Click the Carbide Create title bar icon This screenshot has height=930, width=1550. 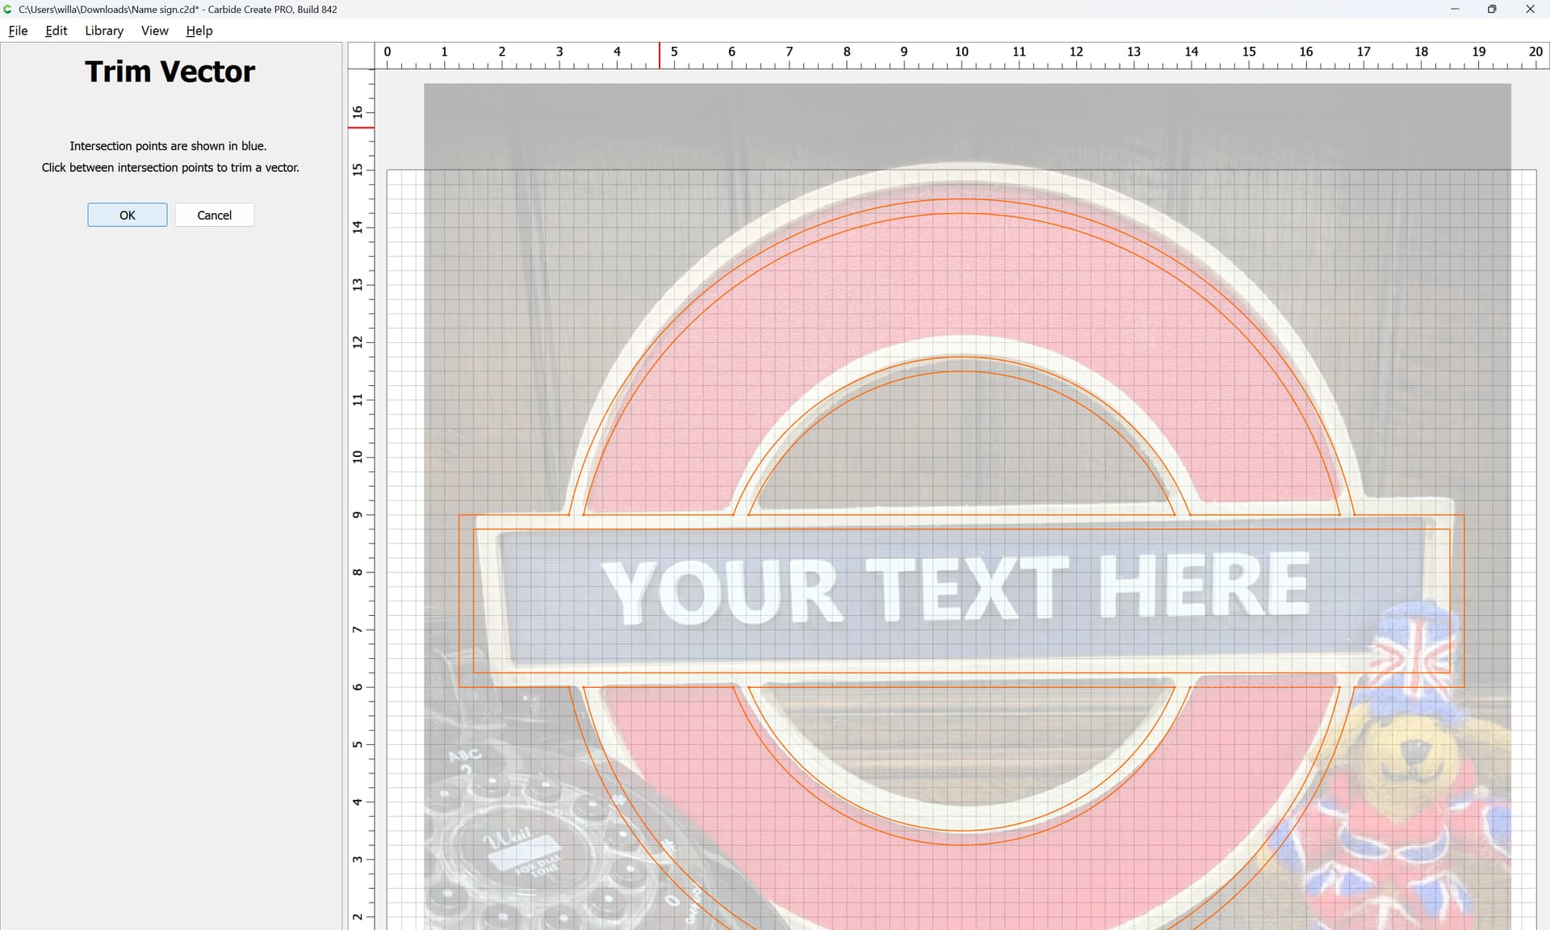(8, 9)
